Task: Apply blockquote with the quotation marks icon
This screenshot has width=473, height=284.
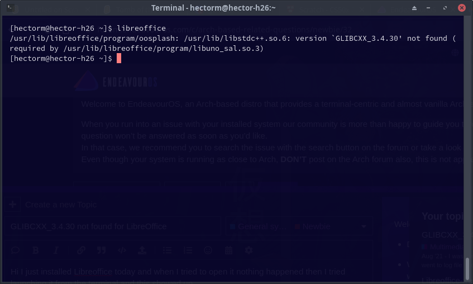Action: (x=102, y=250)
